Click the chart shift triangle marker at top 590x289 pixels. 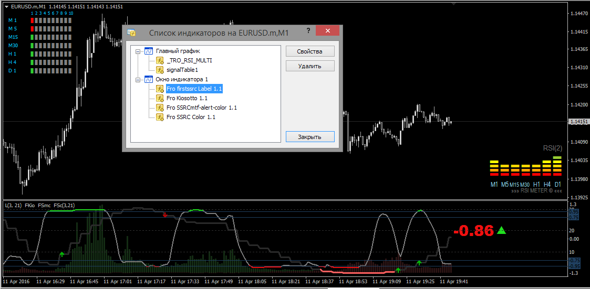(x=454, y=4)
